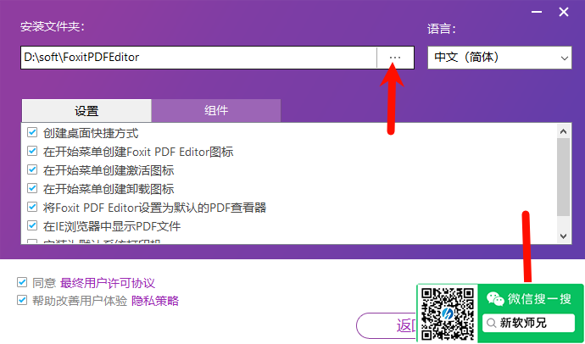
Task: Switch to the 组件 tab
Action: click(x=216, y=111)
